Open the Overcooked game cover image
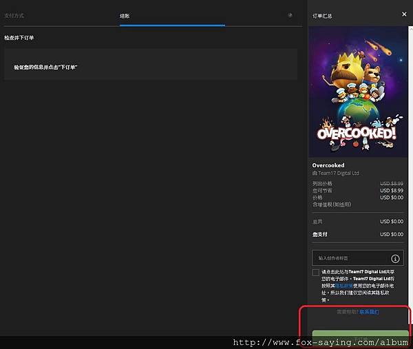This screenshot has height=349, width=413. (x=358, y=92)
